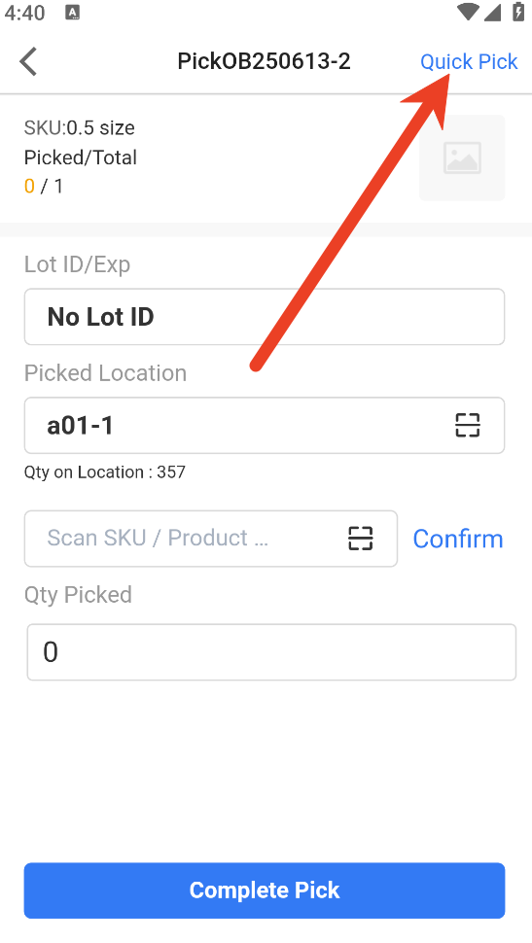Go back using the back arrow
The image size is (532, 943).
[x=28, y=61]
